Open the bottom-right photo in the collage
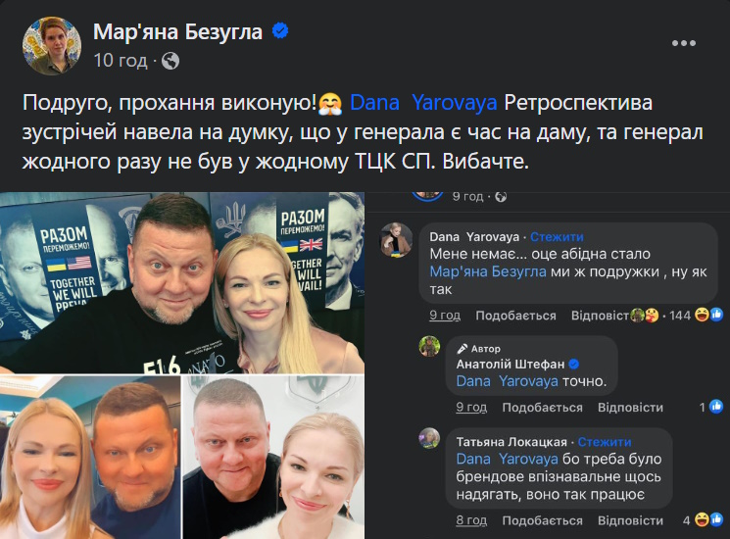 click(x=273, y=458)
